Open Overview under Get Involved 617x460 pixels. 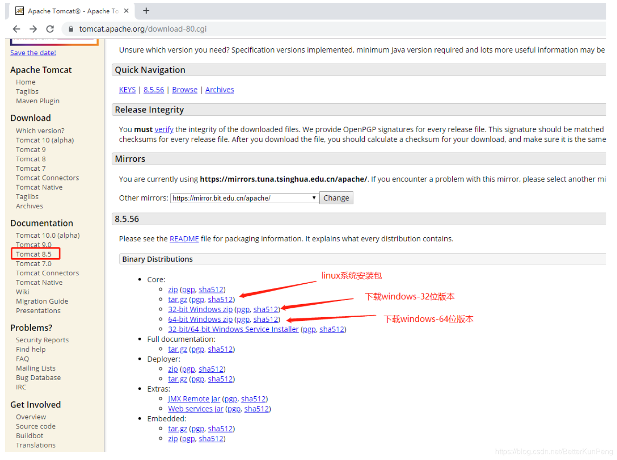tap(31, 417)
